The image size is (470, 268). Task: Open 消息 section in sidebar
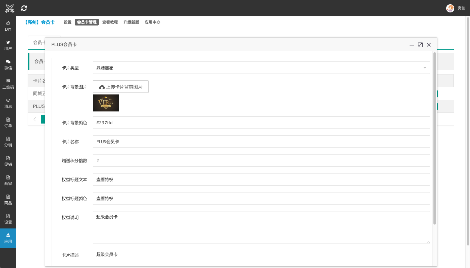[8, 103]
